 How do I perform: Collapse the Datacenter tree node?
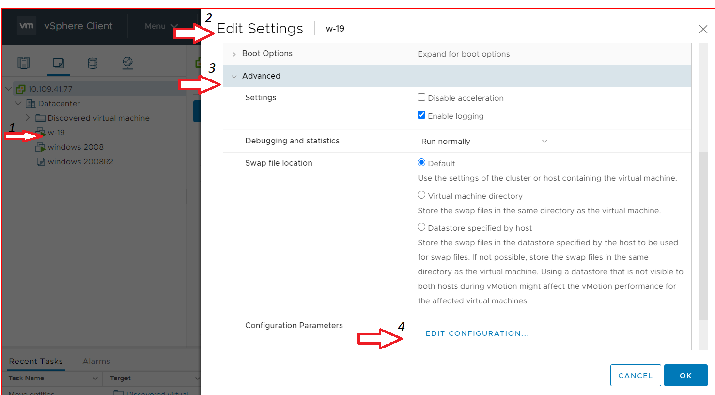(18, 103)
